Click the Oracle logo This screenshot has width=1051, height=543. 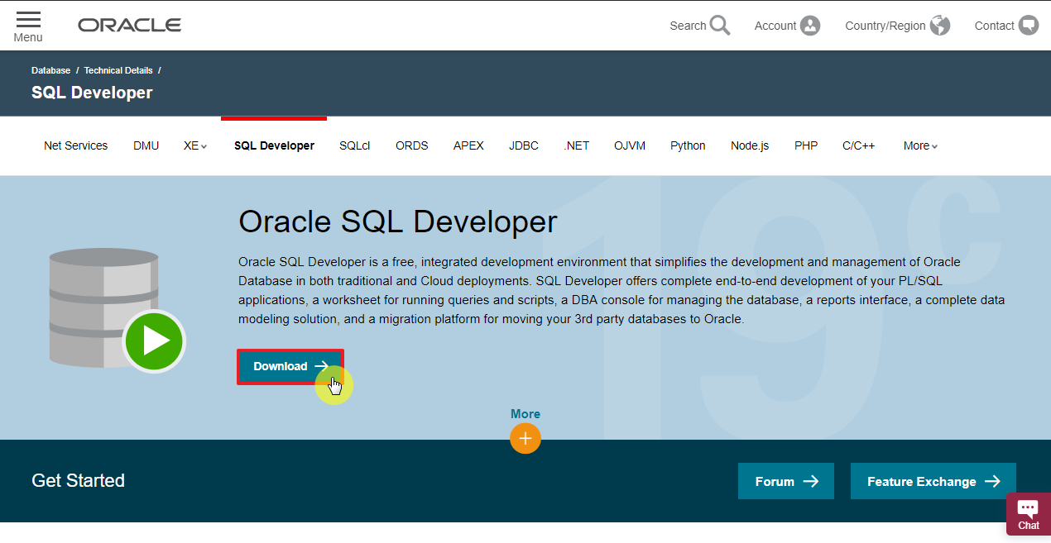130,26
